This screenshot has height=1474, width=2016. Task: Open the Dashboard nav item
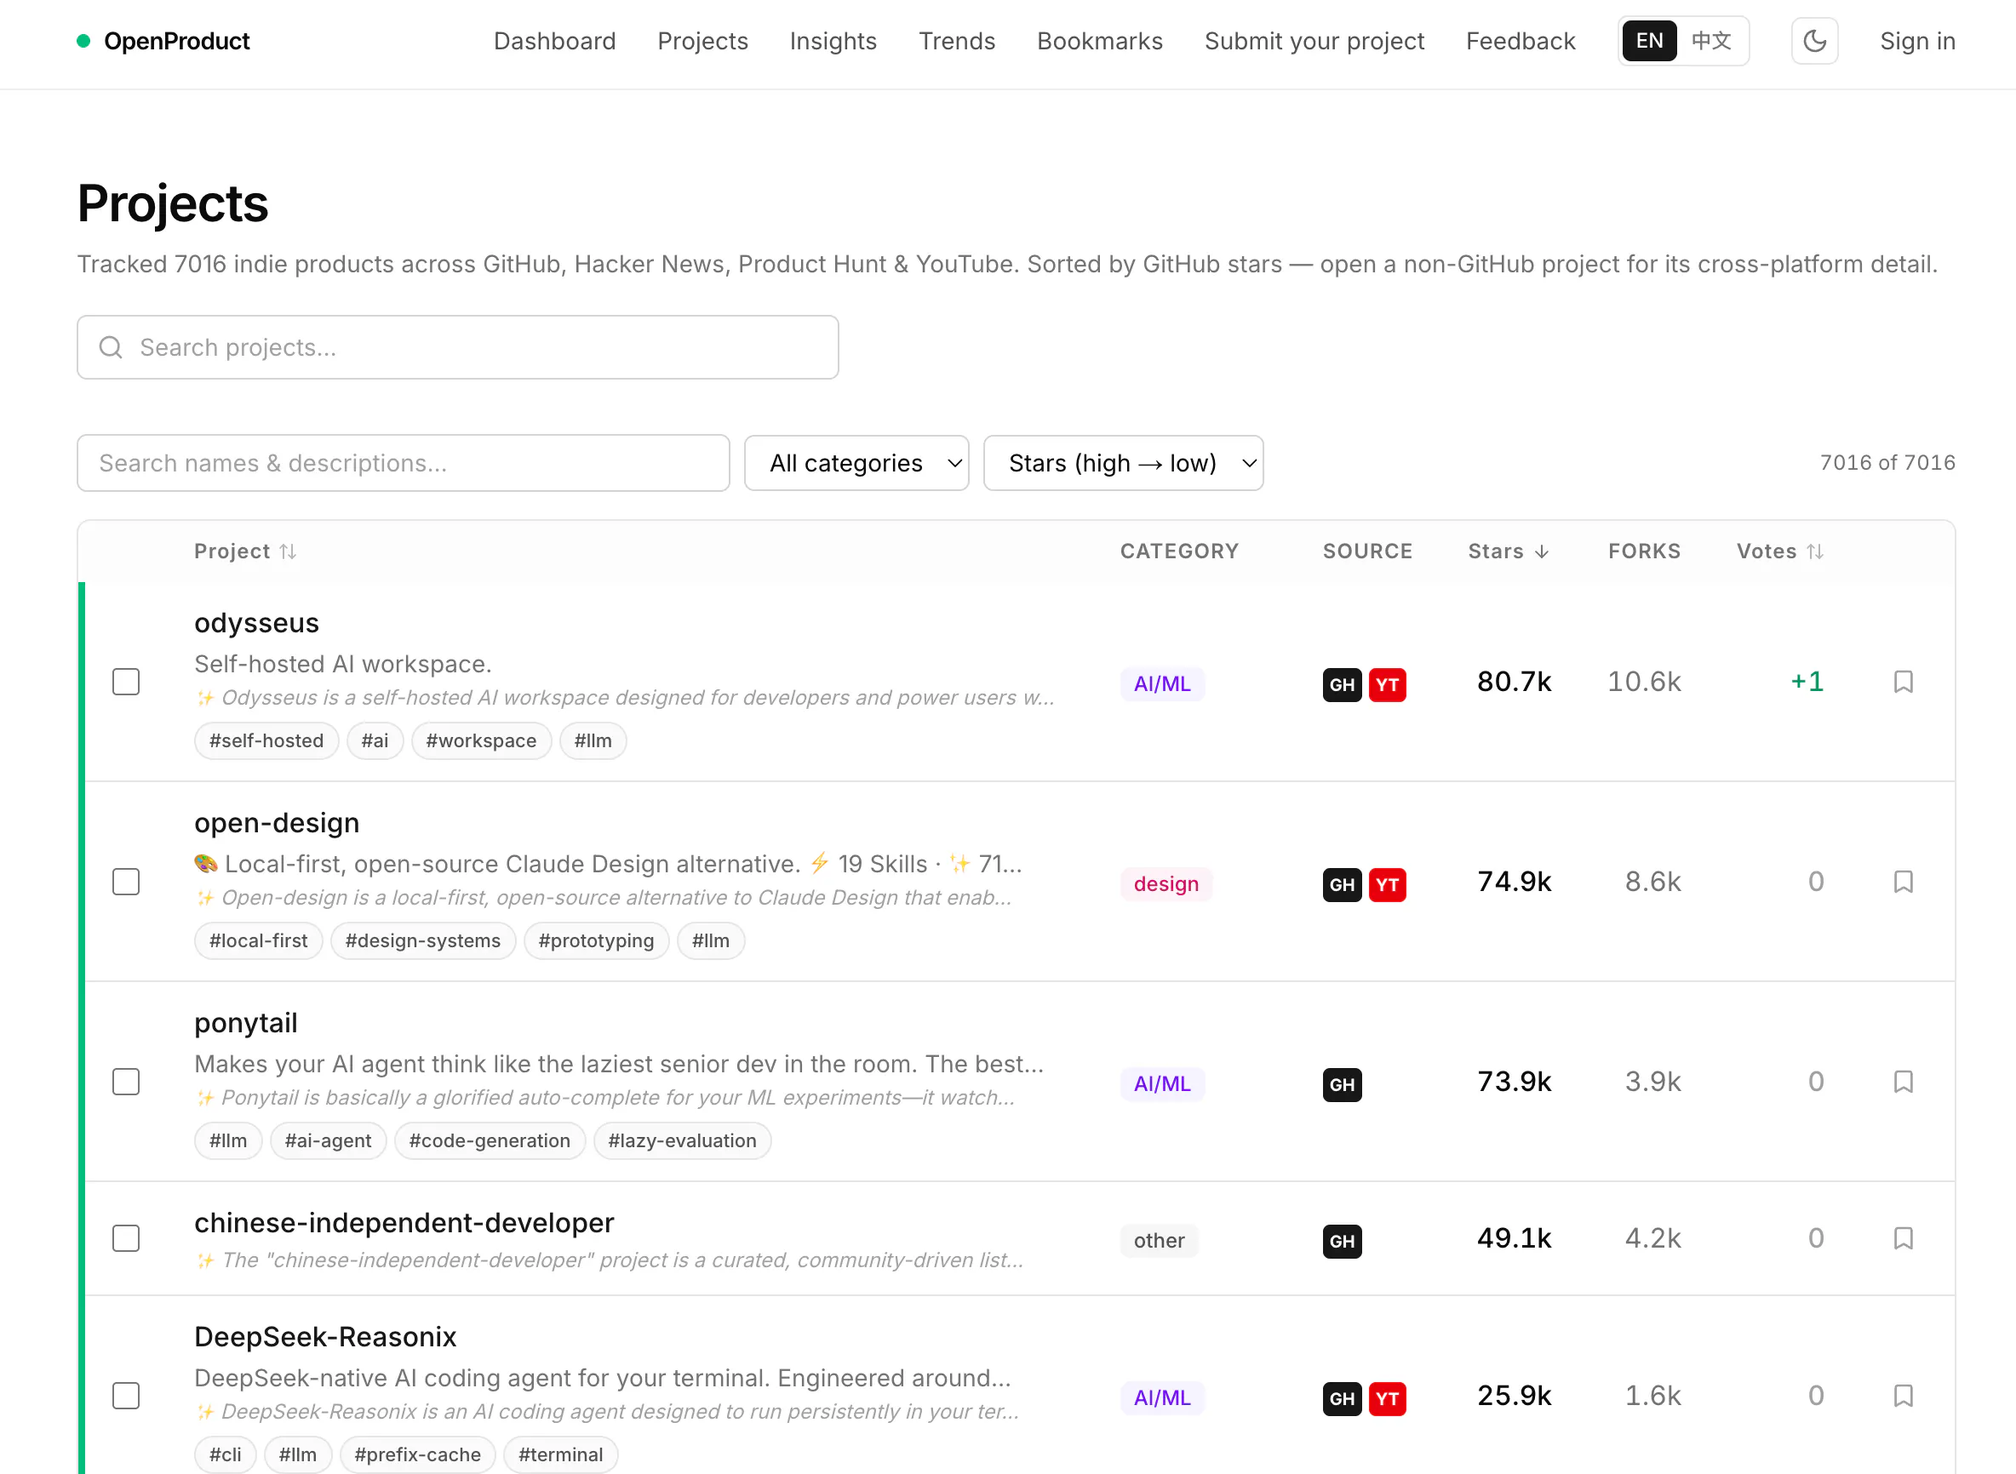point(554,41)
